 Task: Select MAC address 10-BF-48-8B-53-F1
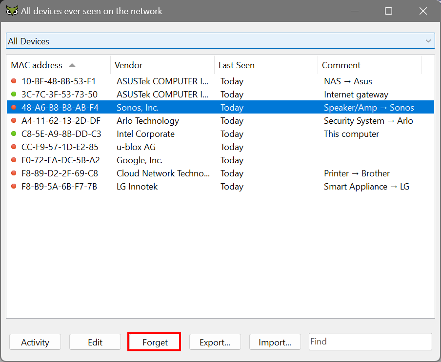click(x=59, y=81)
